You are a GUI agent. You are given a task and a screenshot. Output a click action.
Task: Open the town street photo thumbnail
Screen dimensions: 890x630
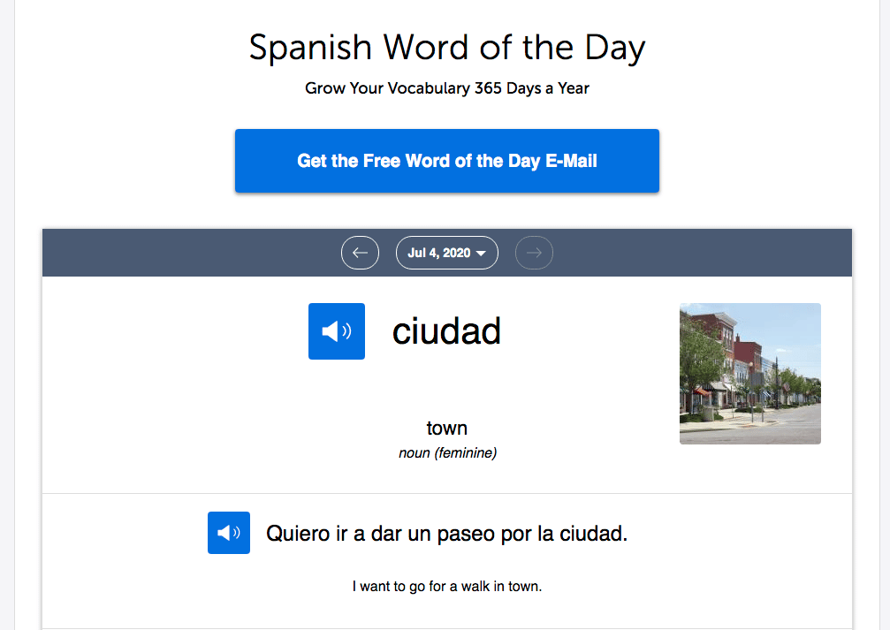click(x=749, y=374)
